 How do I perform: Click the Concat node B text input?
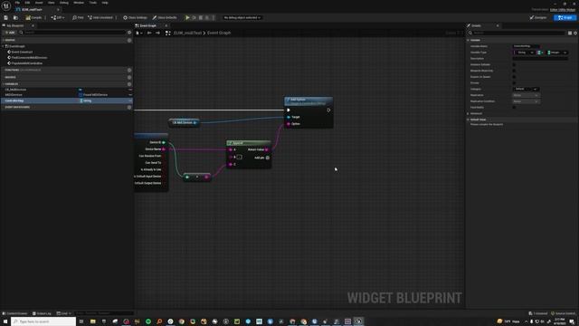pos(239,157)
